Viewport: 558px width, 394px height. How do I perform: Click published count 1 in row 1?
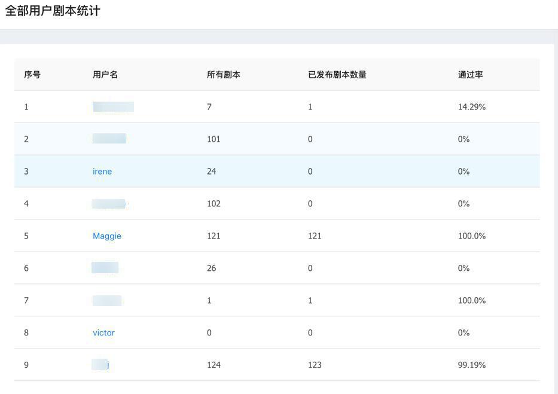click(x=310, y=107)
